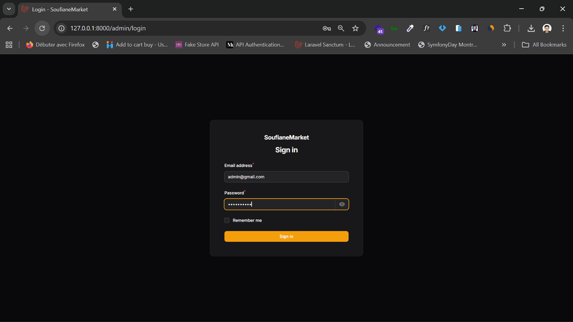Open the orange circle extension icon
Viewport: 573px width, 322px height.
[x=491, y=28]
